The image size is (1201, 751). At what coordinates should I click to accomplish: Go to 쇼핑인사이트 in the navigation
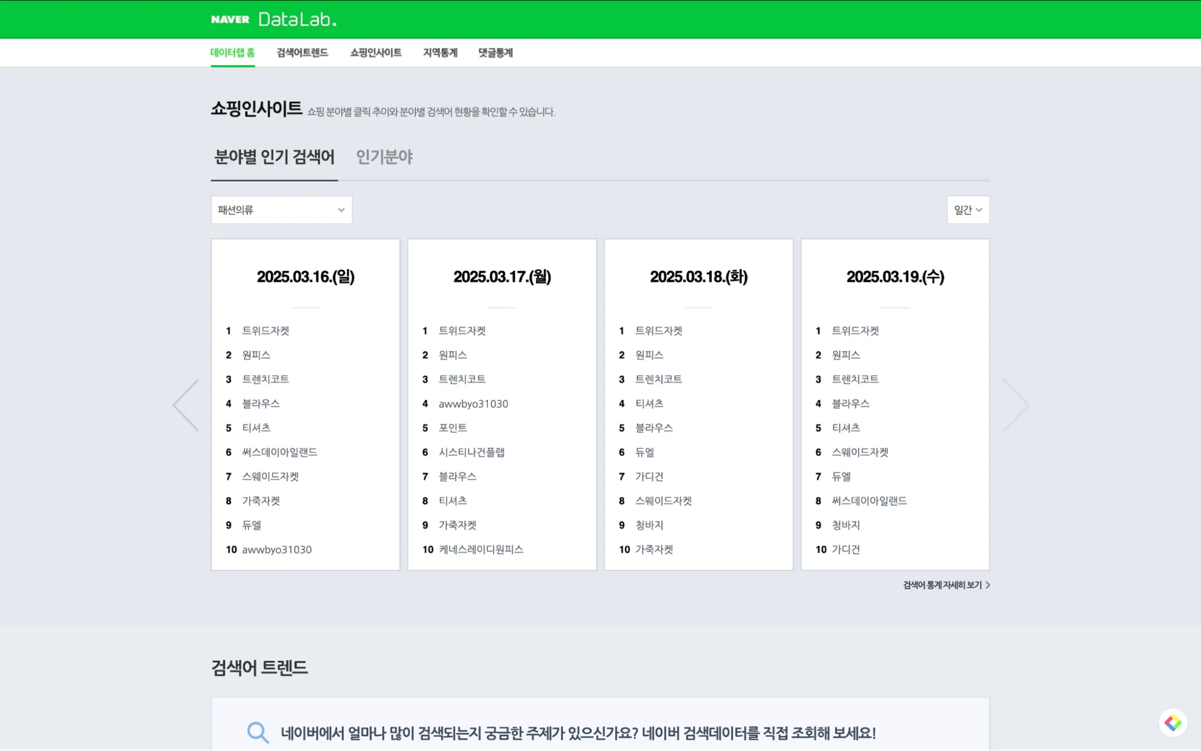[x=375, y=53]
